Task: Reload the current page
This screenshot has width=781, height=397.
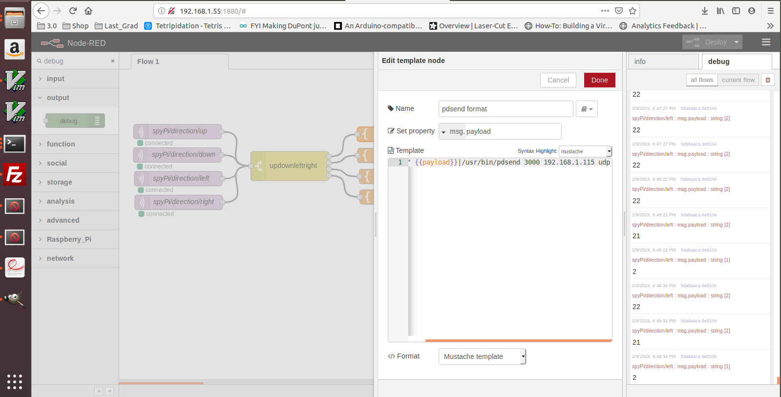Action: point(73,11)
